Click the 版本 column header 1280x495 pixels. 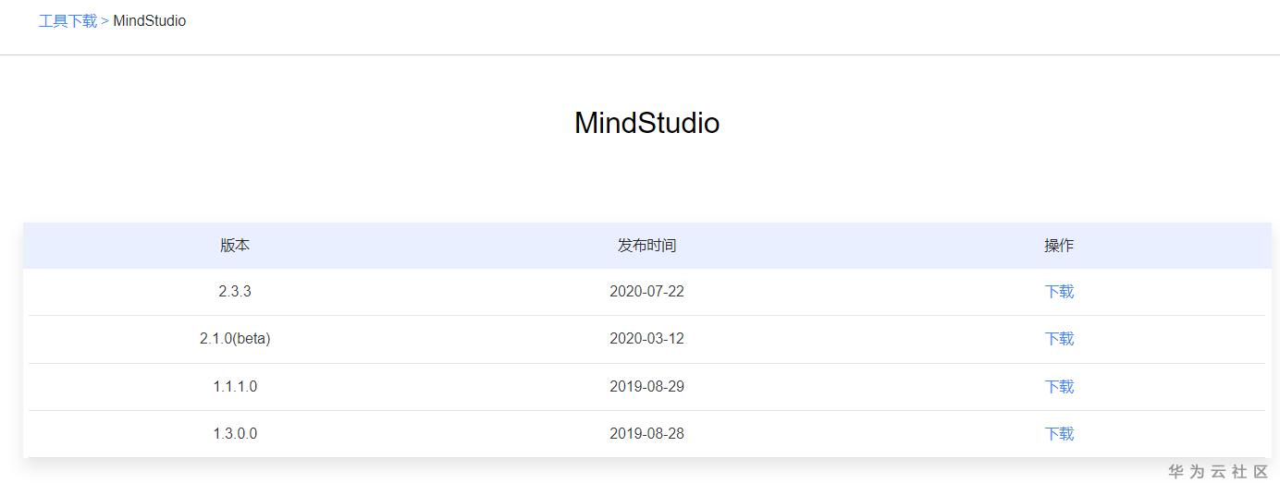coord(235,246)
